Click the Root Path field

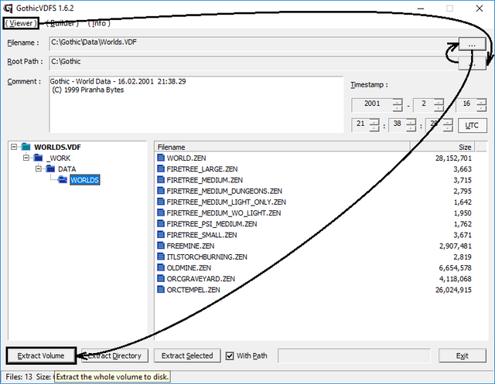click(253, 63)
